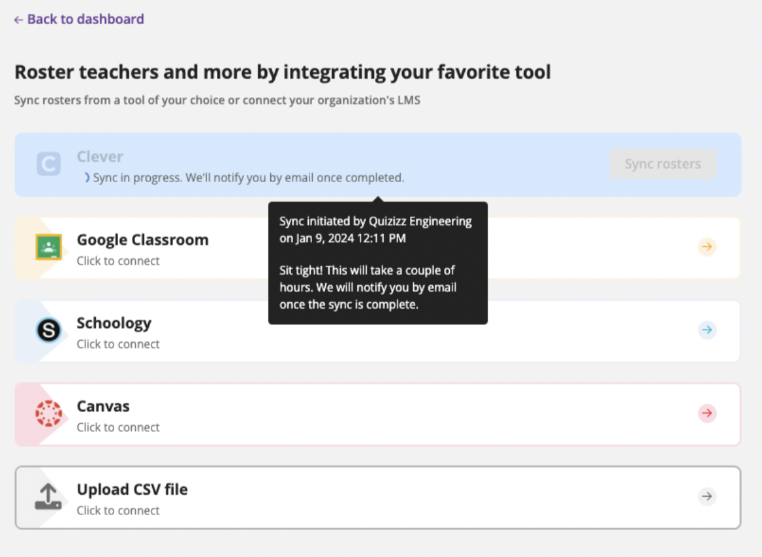This screenshot has width=762, height=557.
Task: Click 'Sync in progress' status message
Action: tap(249, 178)
